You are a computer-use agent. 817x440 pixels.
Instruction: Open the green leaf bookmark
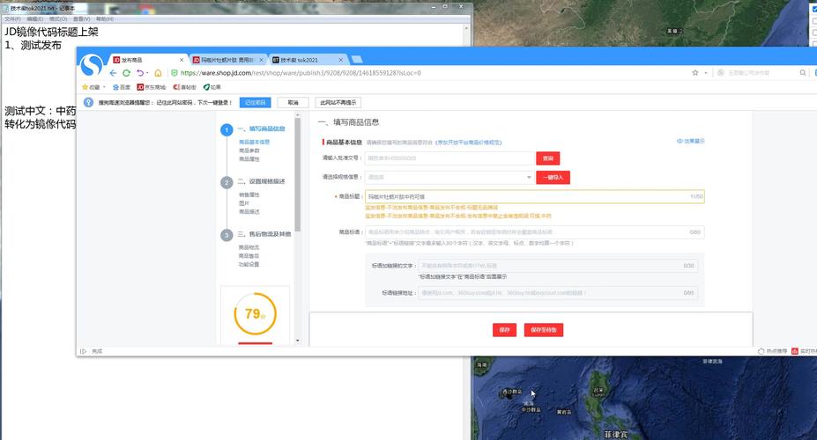(212, 87)
